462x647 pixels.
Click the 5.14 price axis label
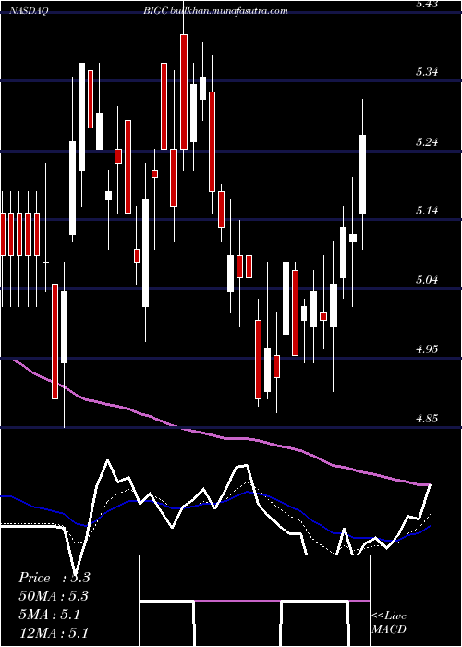tap(427, 211)
